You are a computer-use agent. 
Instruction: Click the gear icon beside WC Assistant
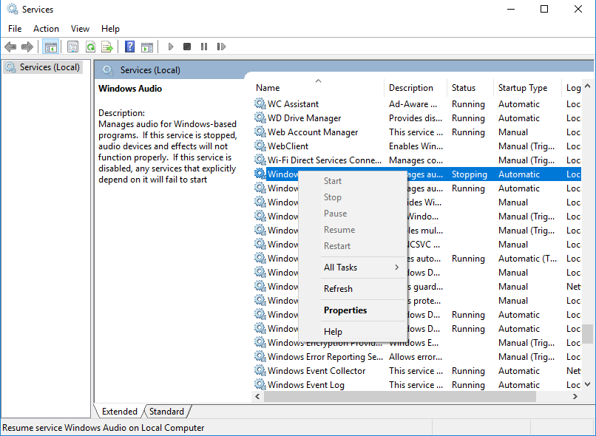pyautogui.click(x=260, y=103)
